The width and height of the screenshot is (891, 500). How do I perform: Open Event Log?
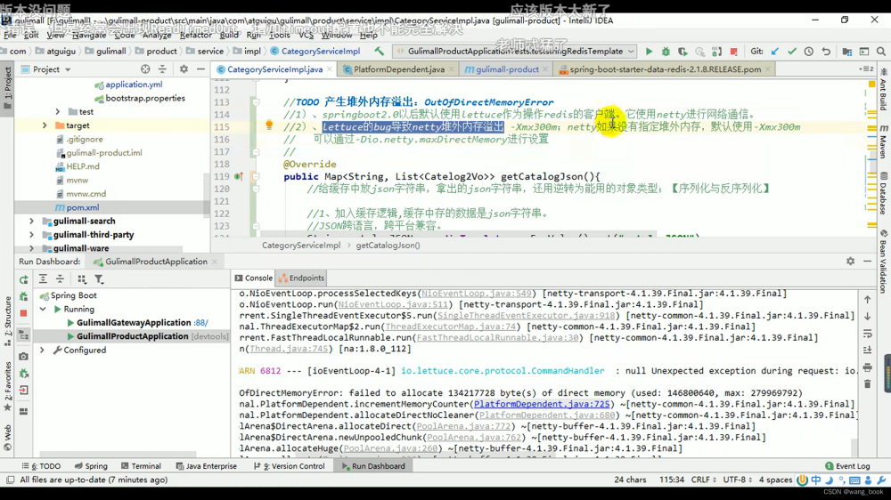tap(847, 466)
